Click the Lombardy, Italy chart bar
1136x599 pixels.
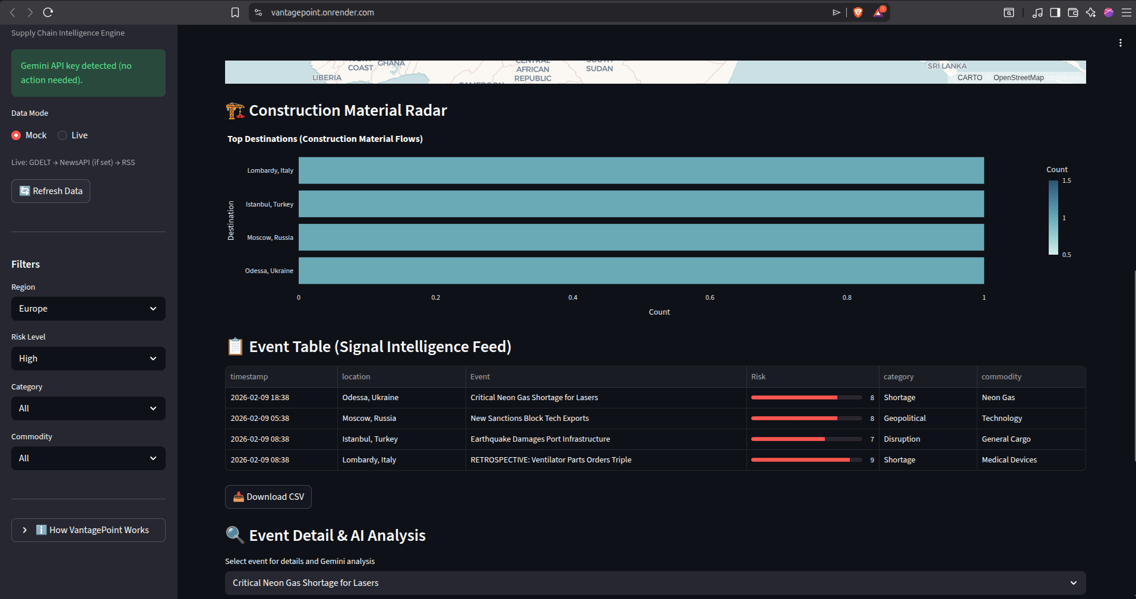pyautogui.click(x=641, y=170)
